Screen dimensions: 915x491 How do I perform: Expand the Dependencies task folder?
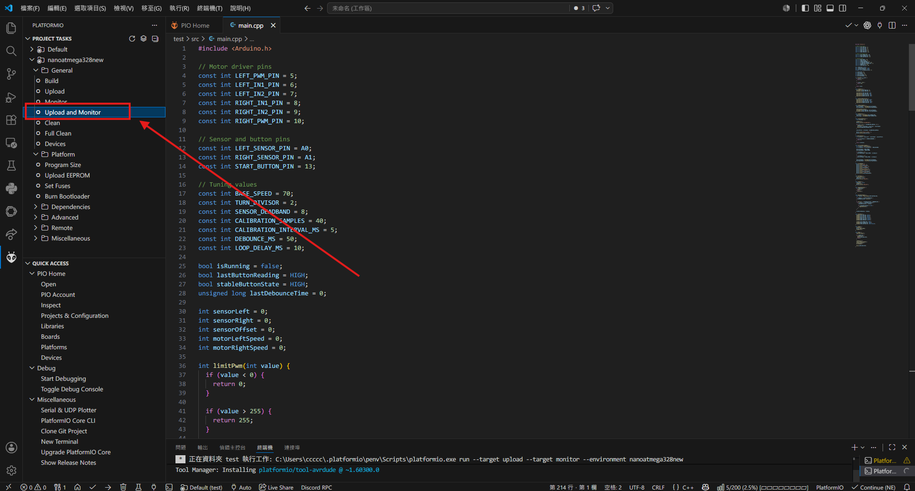36,207
